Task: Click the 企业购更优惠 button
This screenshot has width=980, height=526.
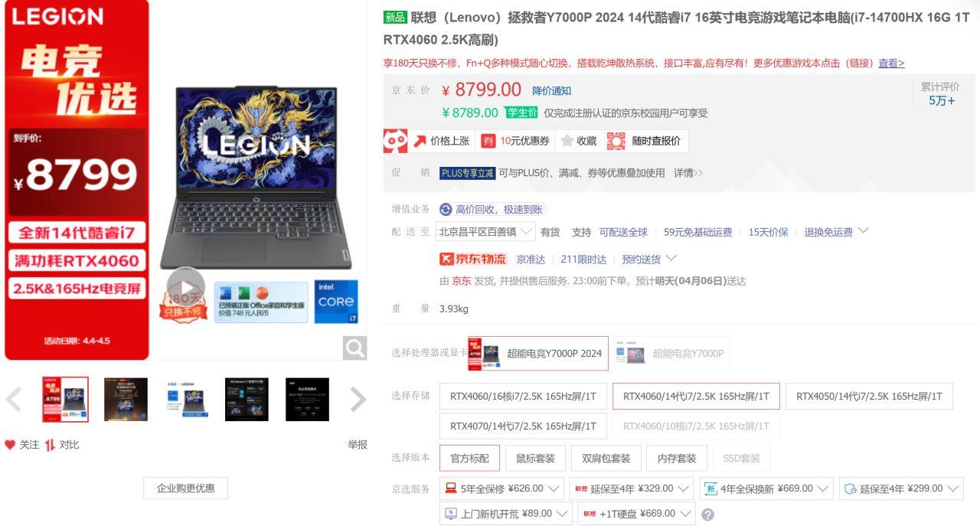Action: (186, 488)
